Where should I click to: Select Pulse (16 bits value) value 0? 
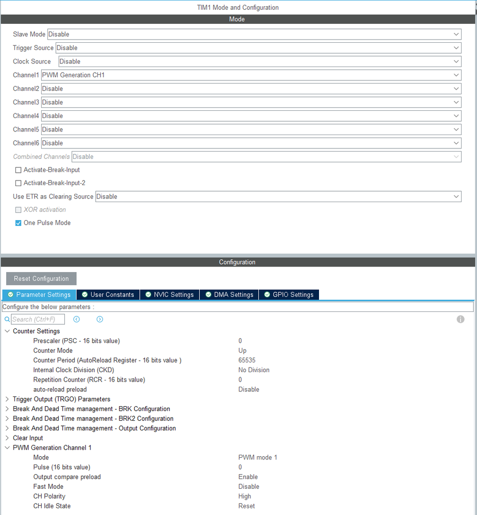tap(240, 468)
